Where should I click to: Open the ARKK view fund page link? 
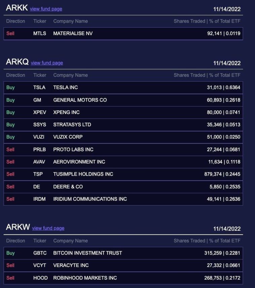(x=46, y=9)
